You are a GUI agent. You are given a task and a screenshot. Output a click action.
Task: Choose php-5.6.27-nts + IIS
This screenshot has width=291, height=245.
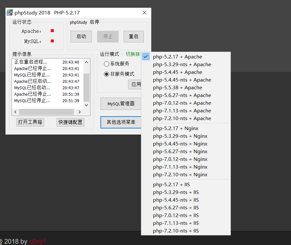[186, 208]
